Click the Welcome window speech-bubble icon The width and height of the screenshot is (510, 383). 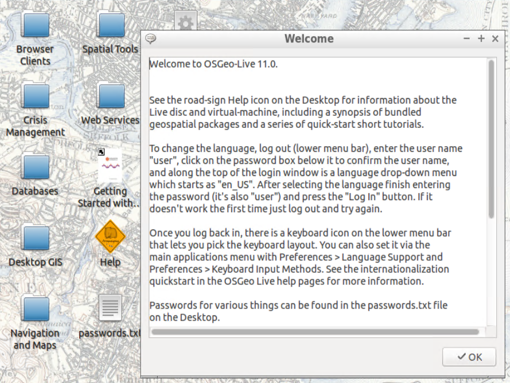point(151,38)
